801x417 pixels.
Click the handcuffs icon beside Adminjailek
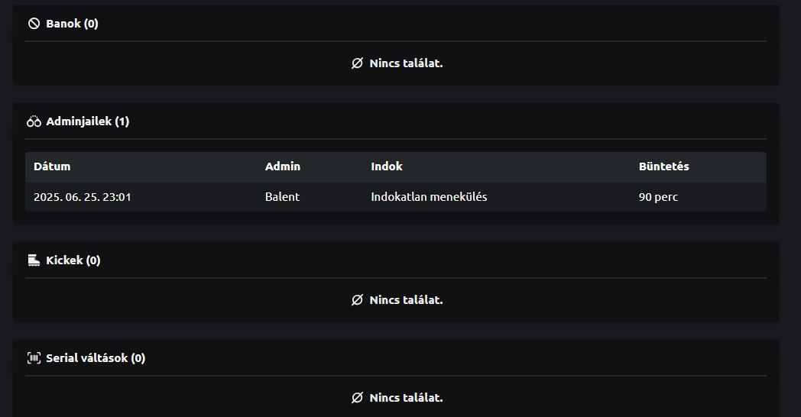point(34,121)
